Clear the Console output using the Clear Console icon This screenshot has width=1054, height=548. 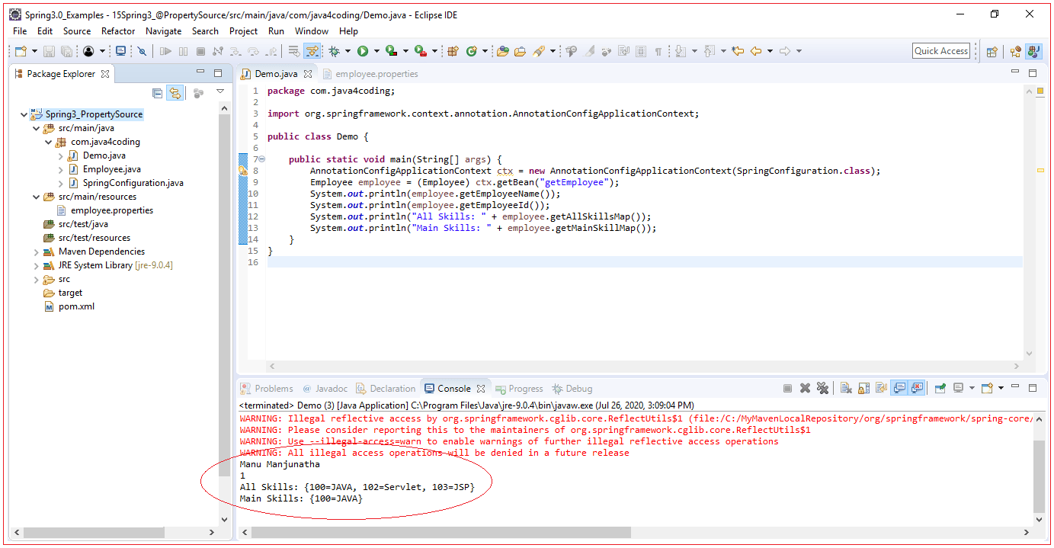845,388
